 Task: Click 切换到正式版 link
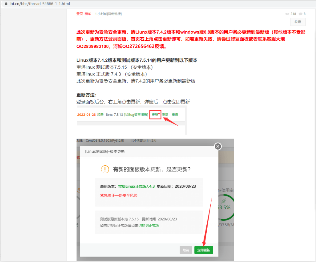[149, 226]
